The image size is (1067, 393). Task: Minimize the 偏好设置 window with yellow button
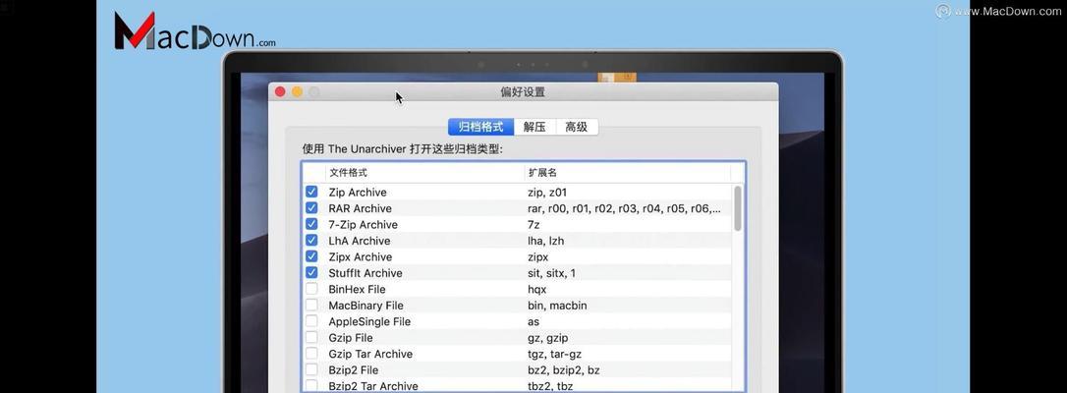click(297, 91)
